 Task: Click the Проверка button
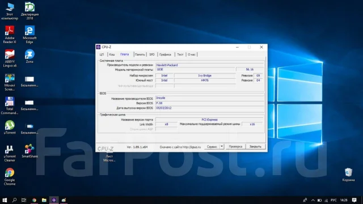(x=235, y=147)
